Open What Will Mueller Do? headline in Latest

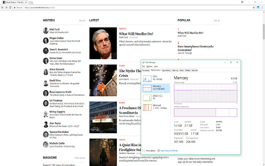[136, 34]
